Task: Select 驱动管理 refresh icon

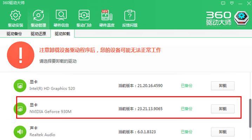Action: click(38, 15)
